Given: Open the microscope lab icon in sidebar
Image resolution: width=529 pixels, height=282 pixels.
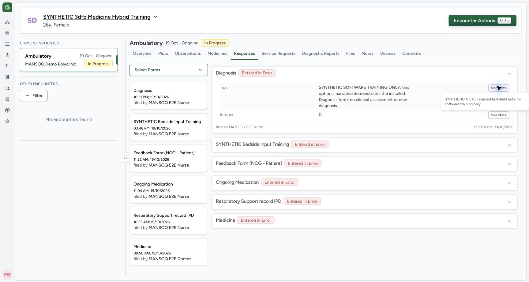Looking at the screenshot, I should pyautogui.click(x=7, y=66).
